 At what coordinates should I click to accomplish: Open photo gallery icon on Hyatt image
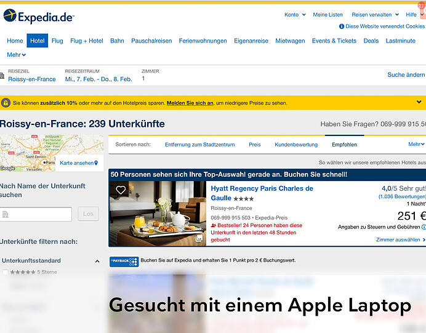(x=199, y=238)
